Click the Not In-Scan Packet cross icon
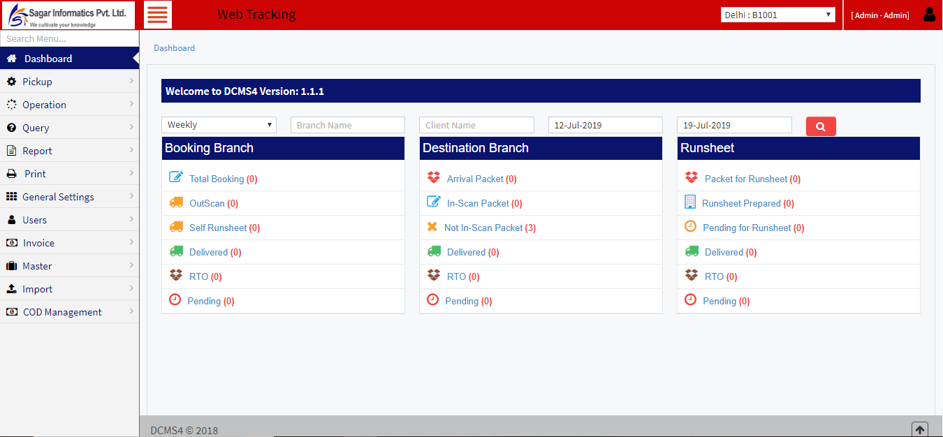 click(434, 227)
